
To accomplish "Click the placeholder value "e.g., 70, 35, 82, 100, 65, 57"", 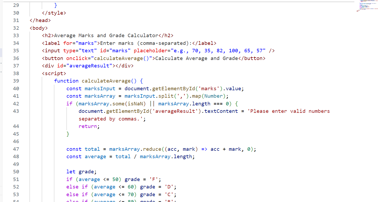I will (x=218, y=51).
